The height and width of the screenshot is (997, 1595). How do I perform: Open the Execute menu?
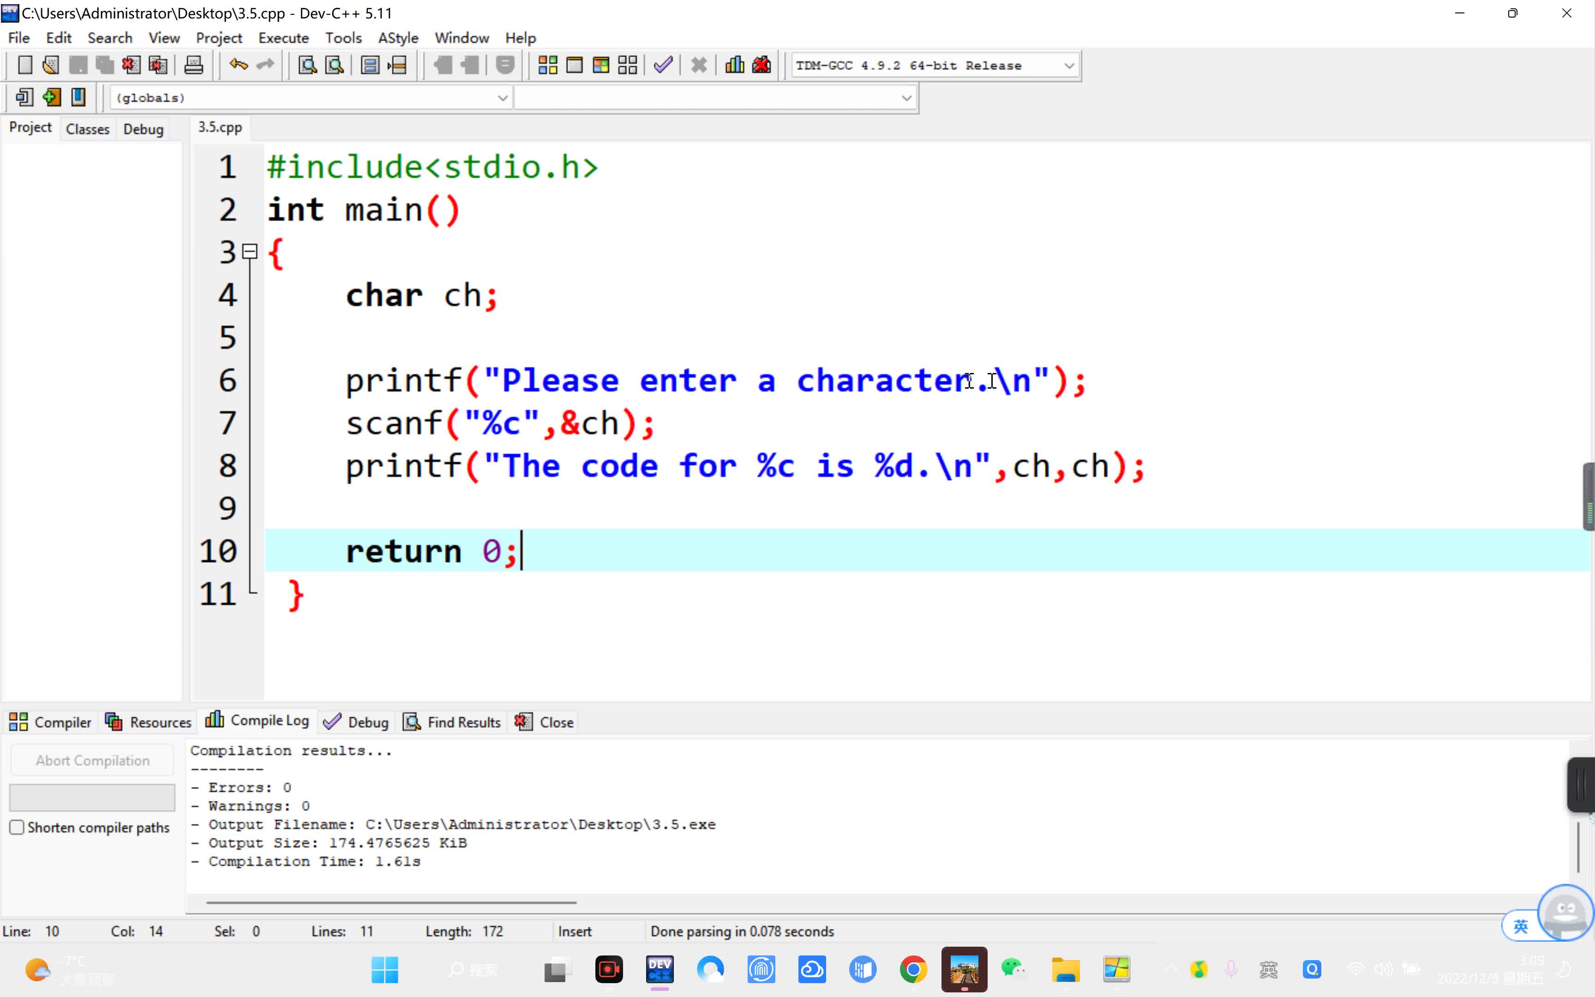283,37
